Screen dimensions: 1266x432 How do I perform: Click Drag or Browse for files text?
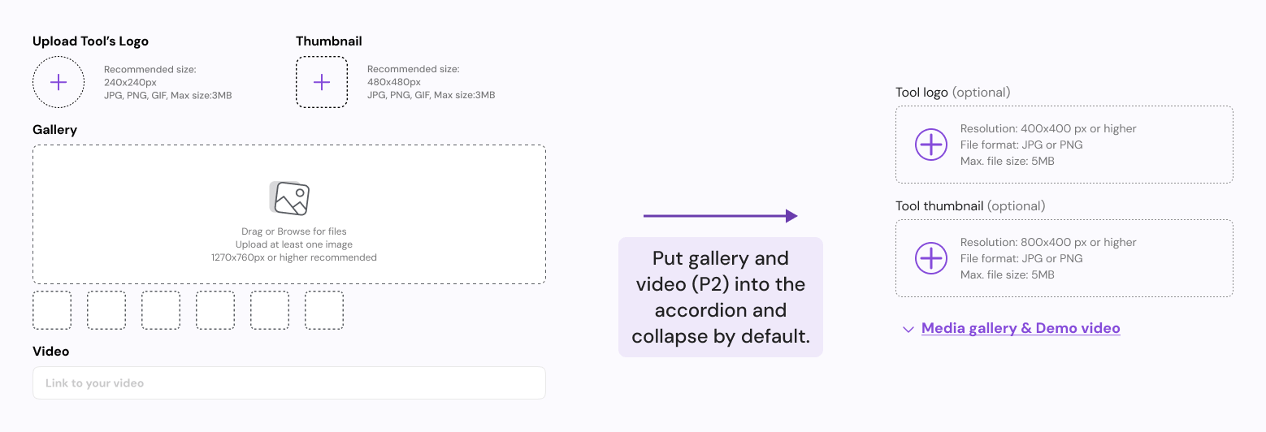click(x=294, y=231)
